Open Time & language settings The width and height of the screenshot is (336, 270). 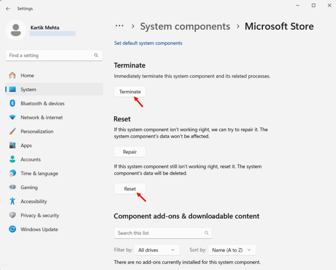coord(39,173)
